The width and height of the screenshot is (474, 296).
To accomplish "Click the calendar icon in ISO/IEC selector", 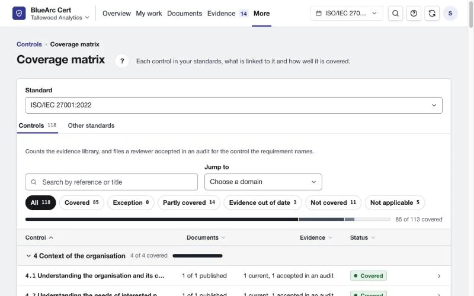I will pyautogui.click(x=319, y=13).
